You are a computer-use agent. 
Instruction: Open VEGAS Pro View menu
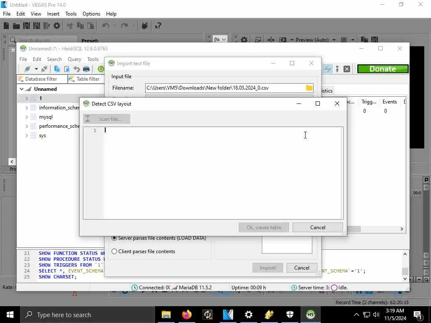(x=36, y=14)
